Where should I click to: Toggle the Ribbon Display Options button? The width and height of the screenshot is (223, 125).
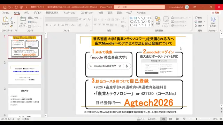coord(195,7)
